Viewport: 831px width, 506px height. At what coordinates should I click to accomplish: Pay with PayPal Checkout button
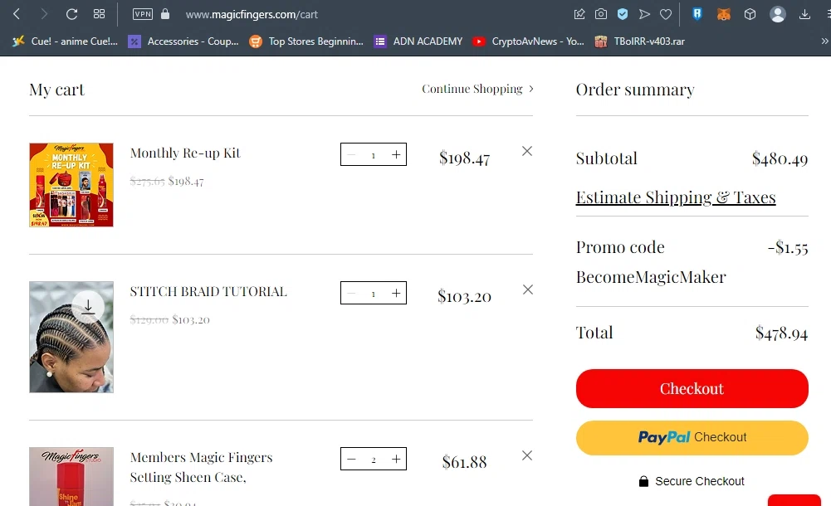(692, 438)
